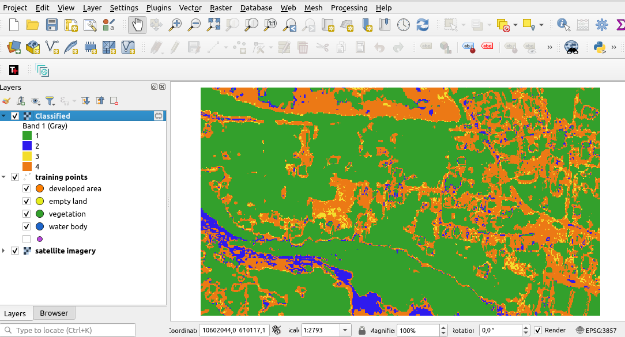Image resolution: width=625 pixels, height=337 pixels.
Task: Uncheck the developed area visibility
Action: [x=27, y=188]
